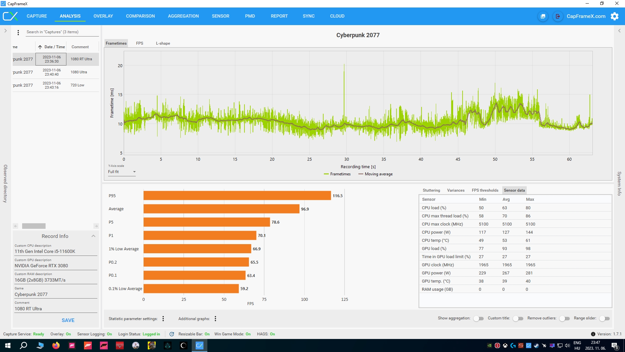Expand the Observed directory side panel
This screenshot has width=625, height=352.
tap(6, 31)
